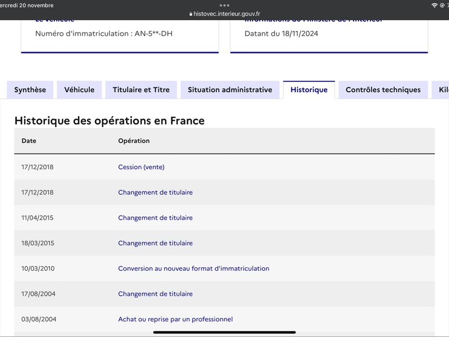This screenshot has width=449, height=337.
Task: Click Changement de titulaire dated 11/04/2015
Action: 155,218
